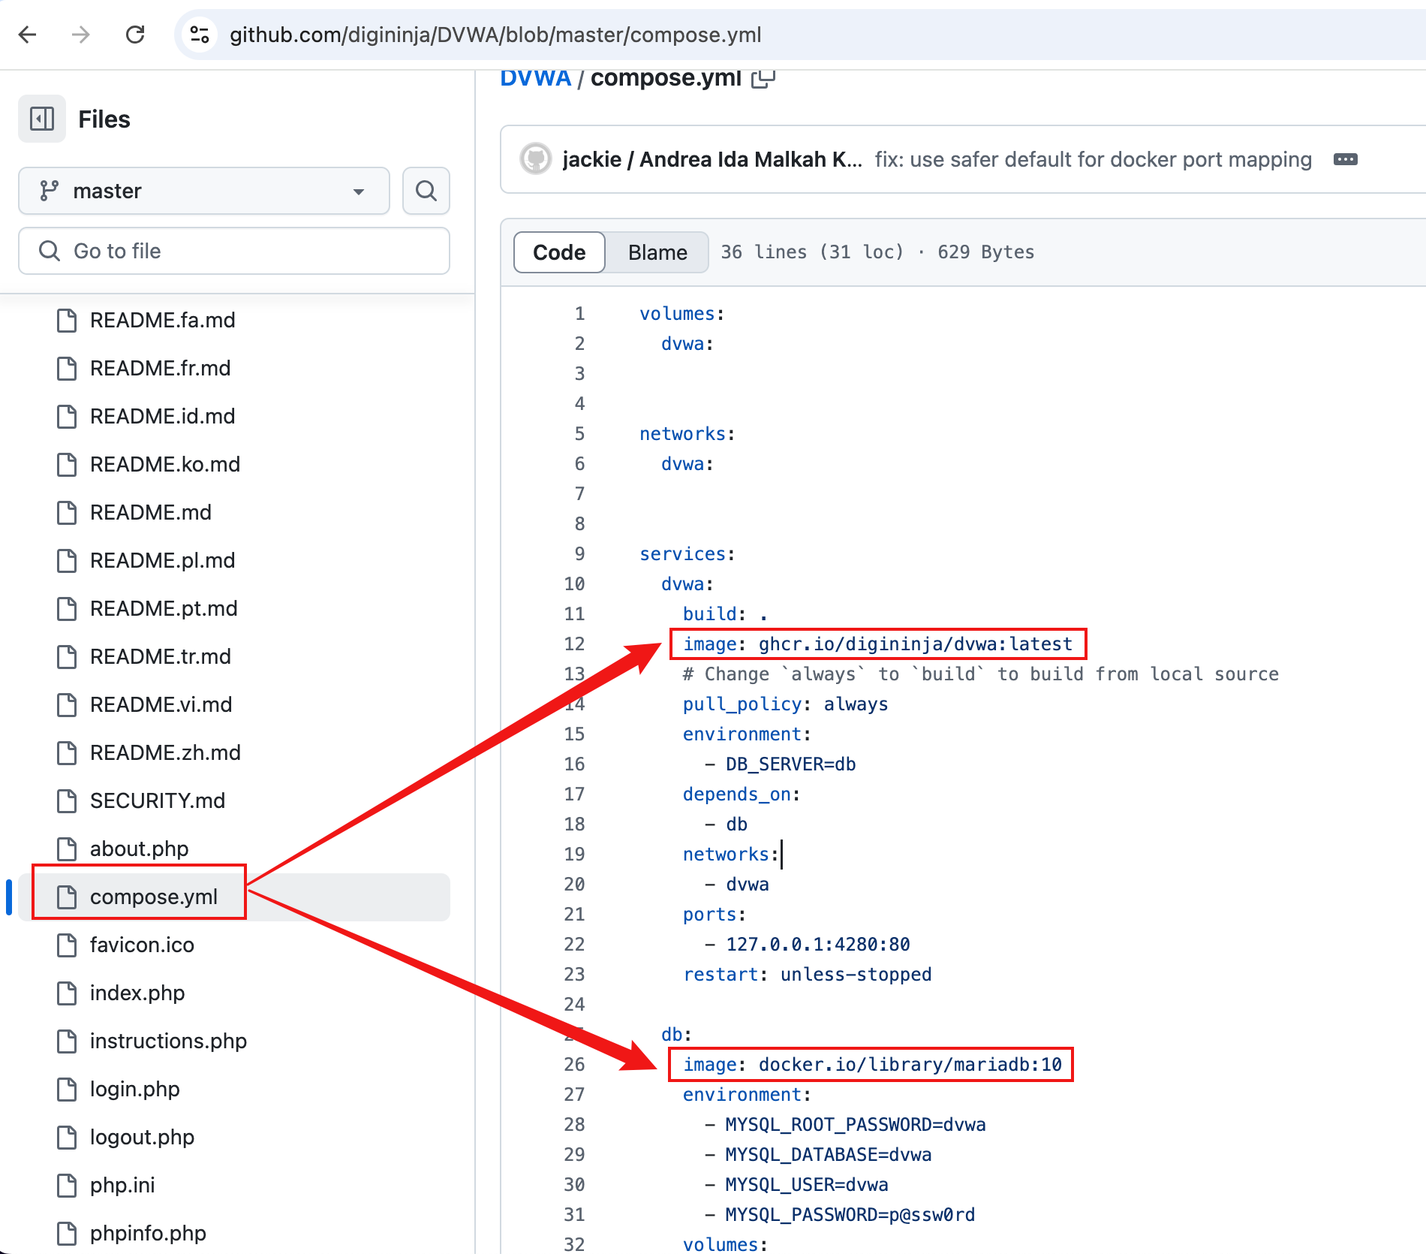Open phpinfo.php in file tree
Viewport: 1426px width, 1254px height.
[x=148, y=1233]
